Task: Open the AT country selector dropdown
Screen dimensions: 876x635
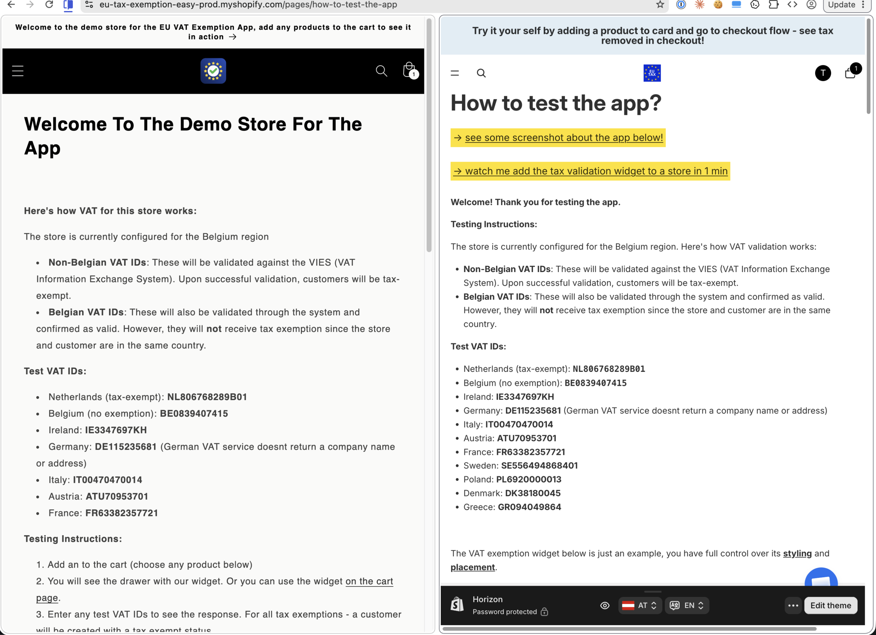Action: tap(639, 605)
